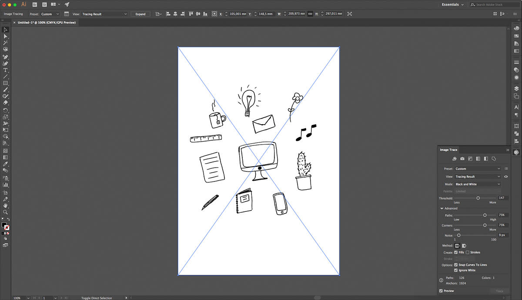
Task: Select the Type tool
Action: [6, 70]
